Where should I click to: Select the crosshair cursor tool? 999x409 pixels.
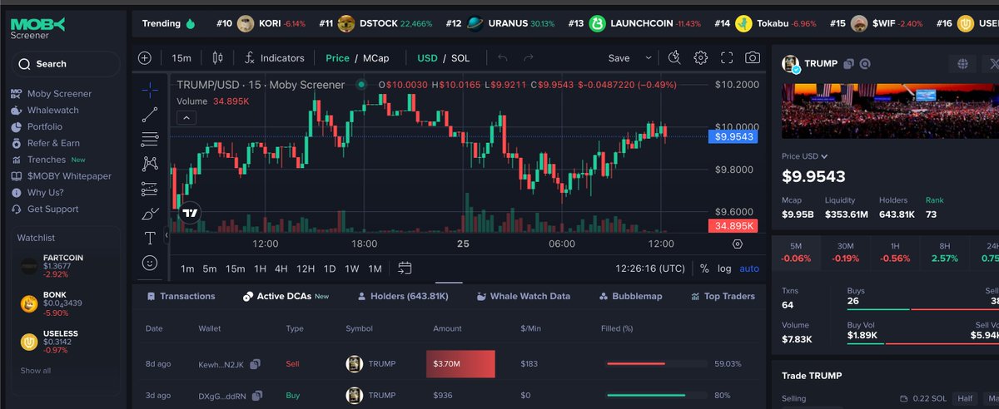(x=150, y=89)
